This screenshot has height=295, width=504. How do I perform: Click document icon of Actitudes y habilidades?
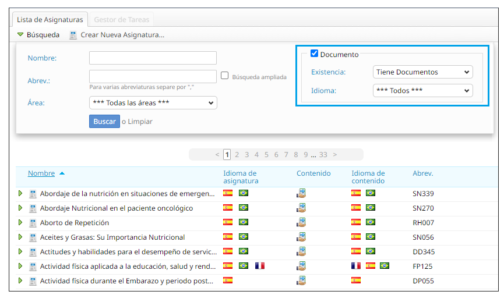click(33, 252)
